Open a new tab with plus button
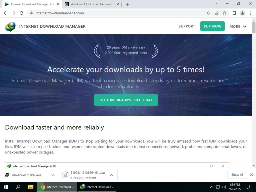 [127, 4]
